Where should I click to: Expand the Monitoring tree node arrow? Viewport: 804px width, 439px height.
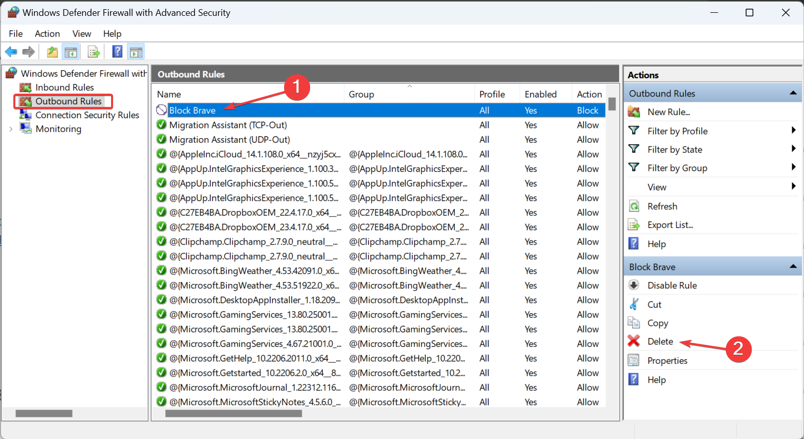click(11, 129)
